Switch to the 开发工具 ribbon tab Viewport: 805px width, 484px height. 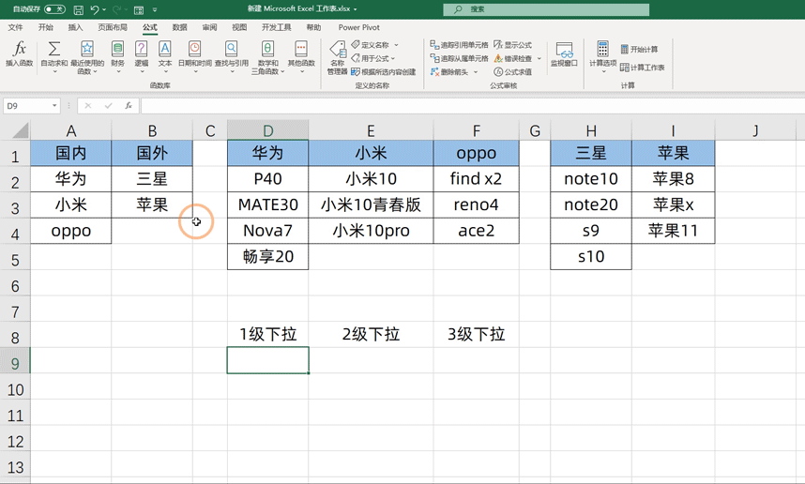pyautogui.click(x=276, y=27)
